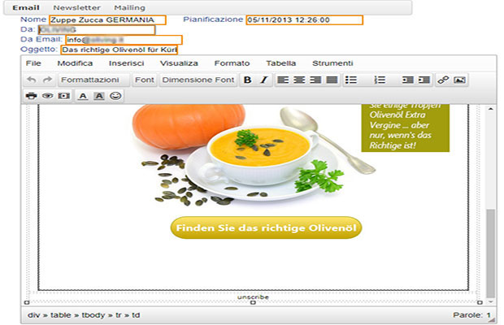Open Visualiza menu
Screen dimensions: 504x325
179,63
